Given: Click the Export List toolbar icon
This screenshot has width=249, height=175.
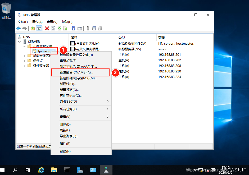Looking at the screenshot, I should click(65, 28).
